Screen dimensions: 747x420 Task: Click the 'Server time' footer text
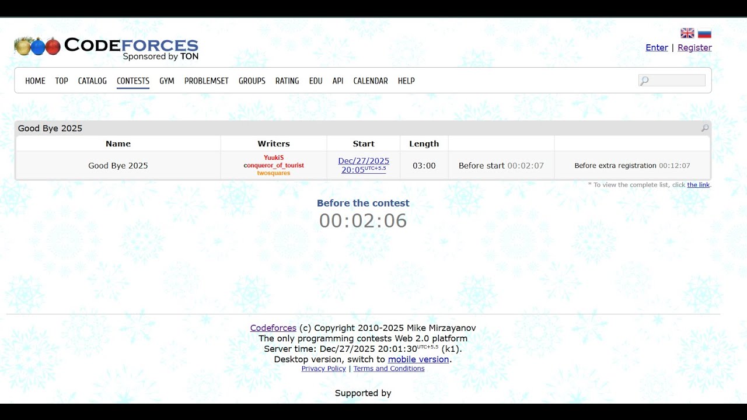[x=363, y=349]
